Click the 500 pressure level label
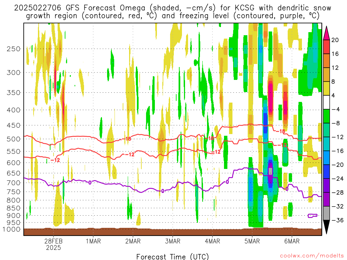The width and height of the screenshot is (347, 260). click(x=14, y=139)
